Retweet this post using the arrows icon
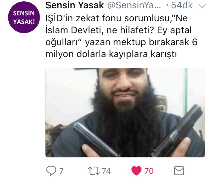Screen dimensions: 213x180 pos(94,171)
